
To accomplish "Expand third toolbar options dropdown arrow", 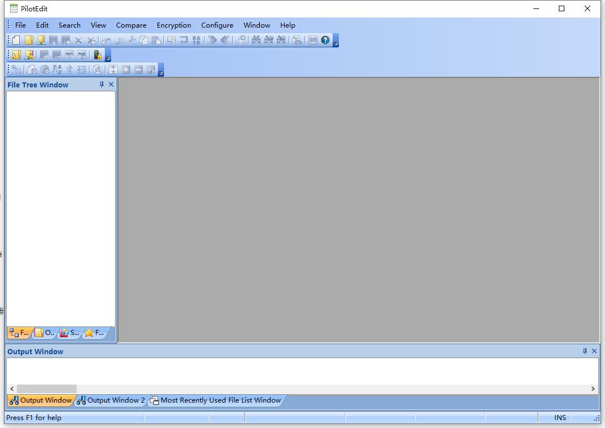I will (161, 70).
